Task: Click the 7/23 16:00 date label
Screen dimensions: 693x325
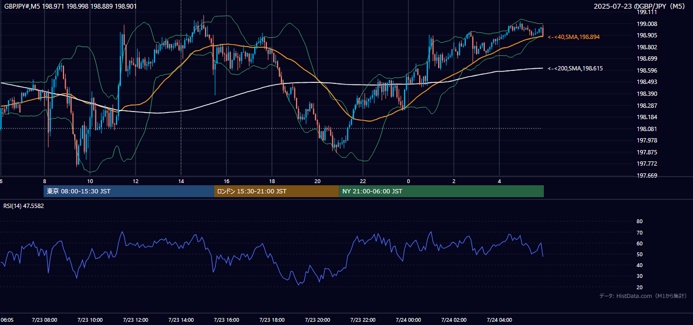Action: pyautogui.click(x=227, y=320)
